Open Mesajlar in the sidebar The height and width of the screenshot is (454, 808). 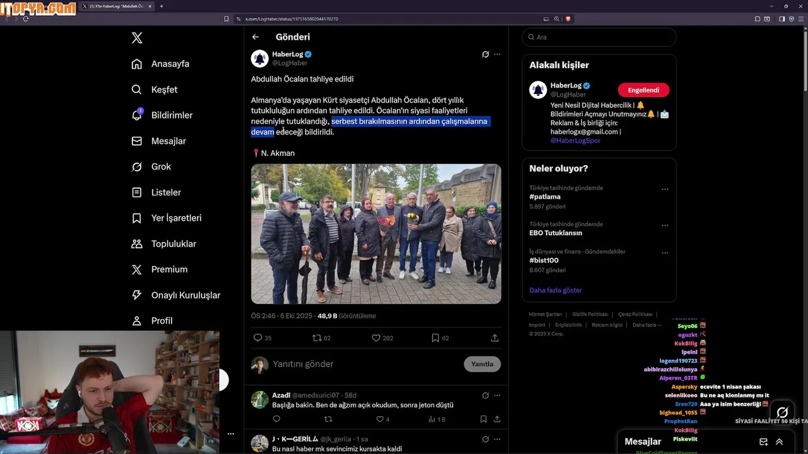158,141
